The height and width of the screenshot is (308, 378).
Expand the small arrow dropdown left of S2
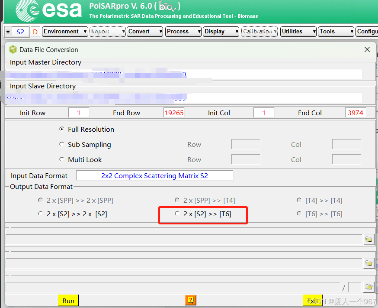[x=8, y=32]
